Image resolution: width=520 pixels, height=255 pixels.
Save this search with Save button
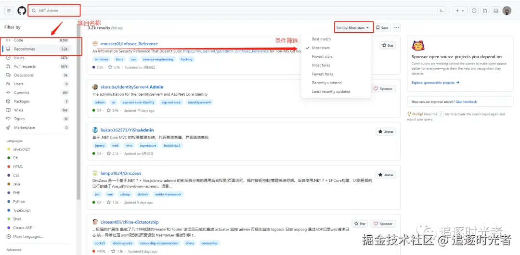point(382,28)
